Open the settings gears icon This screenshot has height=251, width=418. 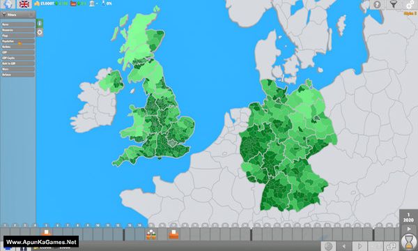[x=411, y=4]
